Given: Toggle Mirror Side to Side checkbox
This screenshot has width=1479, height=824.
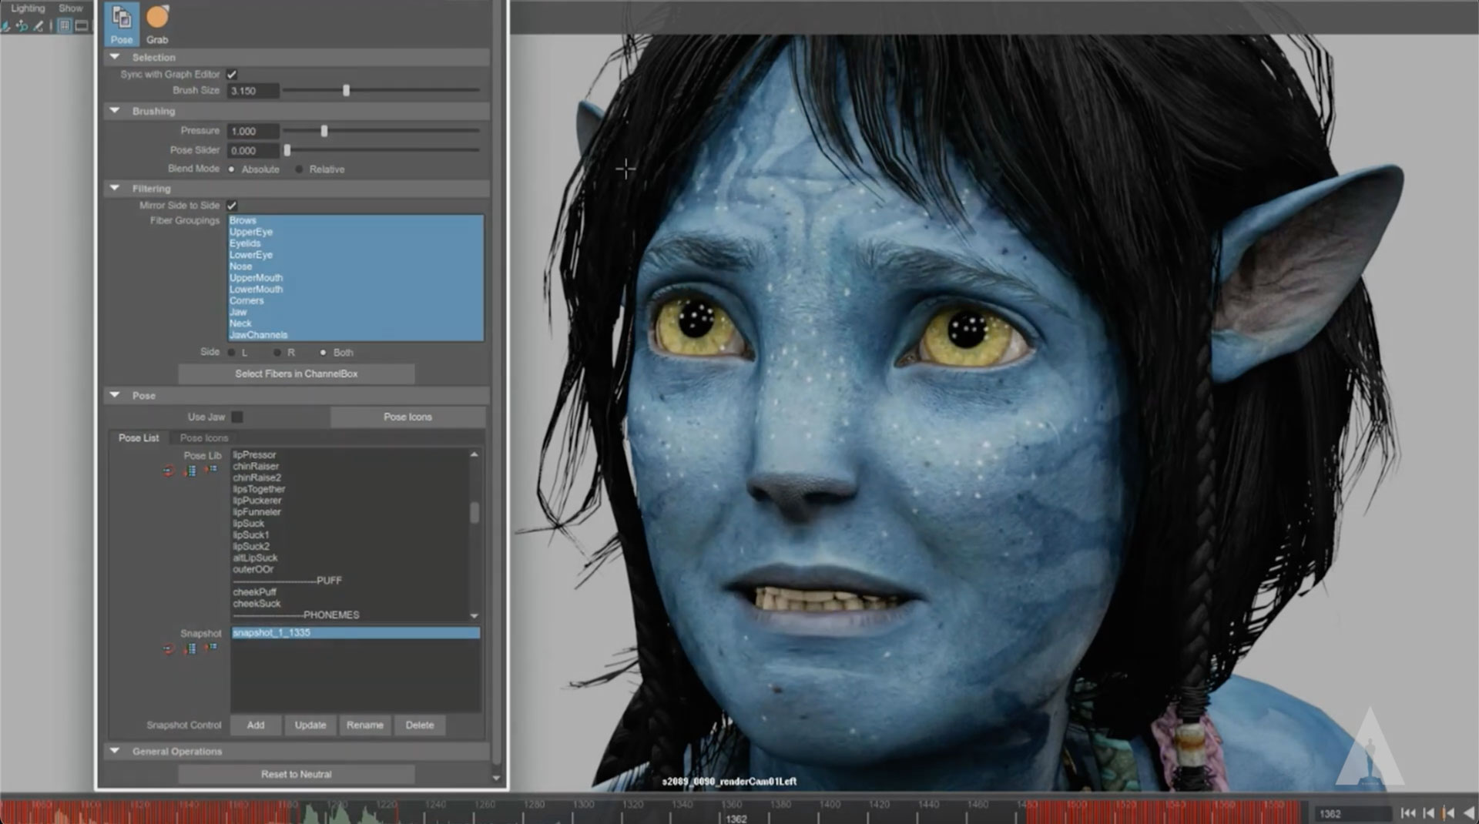Looking at the screenshot, I should (x=232, y=206).
